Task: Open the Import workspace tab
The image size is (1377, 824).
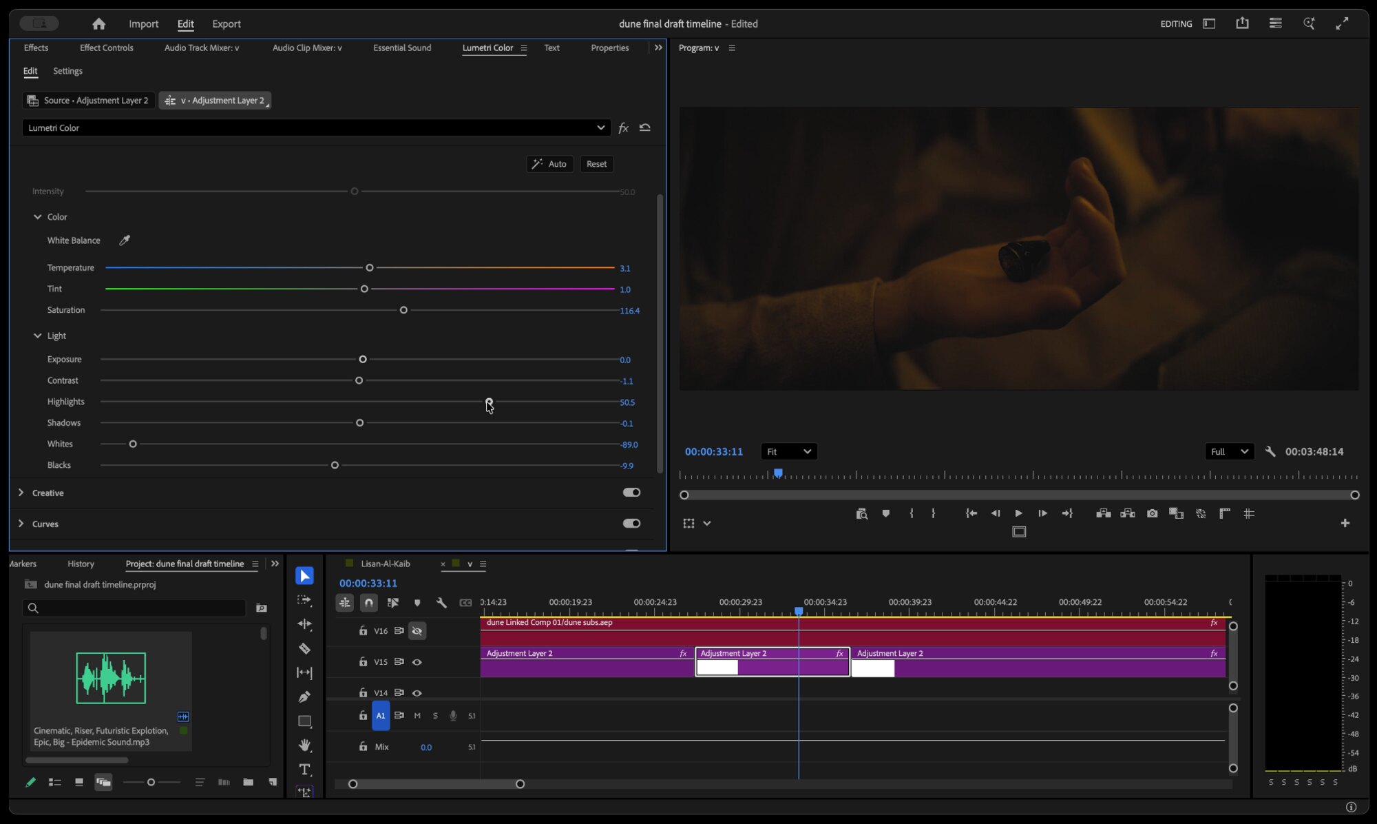Action: tap(143, 24)
